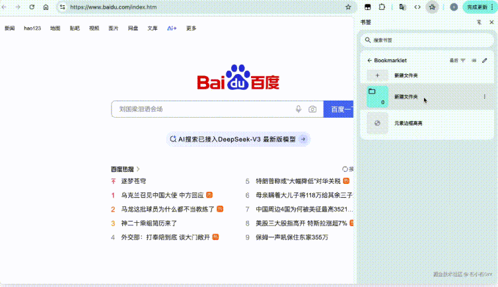This screenshot has height=287, width=498.
Task: Open the teal 新建文件夹 folder
Action: 427,97
